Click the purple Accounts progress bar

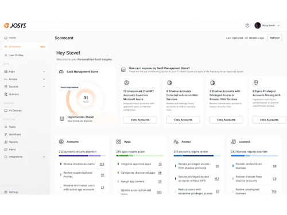point(82,156)
